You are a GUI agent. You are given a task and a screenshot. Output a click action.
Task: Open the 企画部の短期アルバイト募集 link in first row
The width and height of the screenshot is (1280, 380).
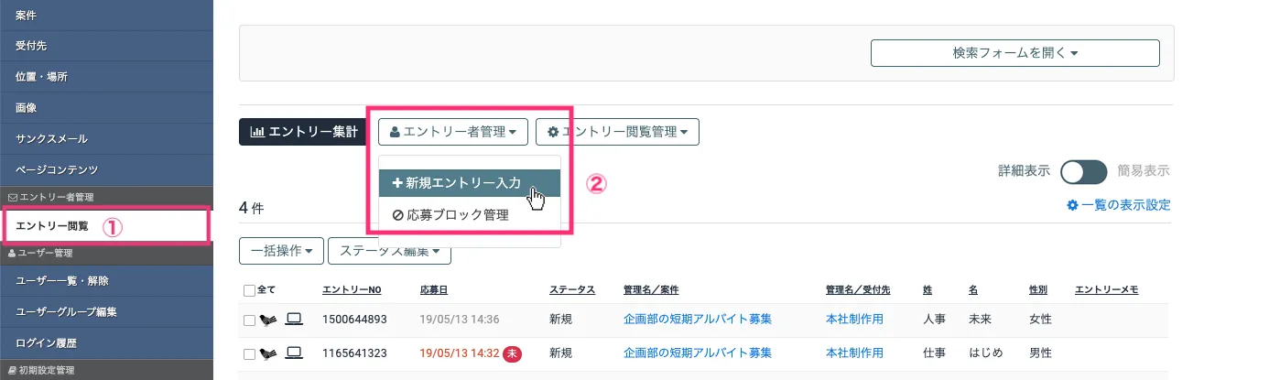pos(697,320)
